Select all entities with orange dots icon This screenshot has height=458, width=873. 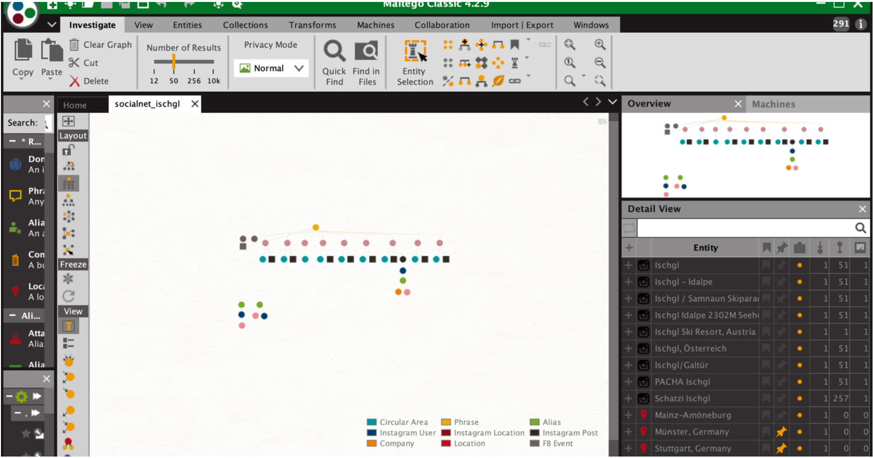(x=448, y=45)
